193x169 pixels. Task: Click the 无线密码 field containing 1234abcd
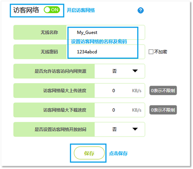[x=105, y=52]
